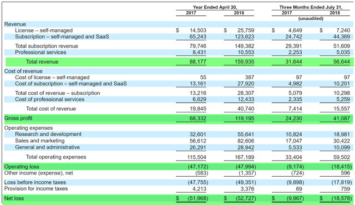
Task: Click license revenue value 14,503
Action: [198, 30]
